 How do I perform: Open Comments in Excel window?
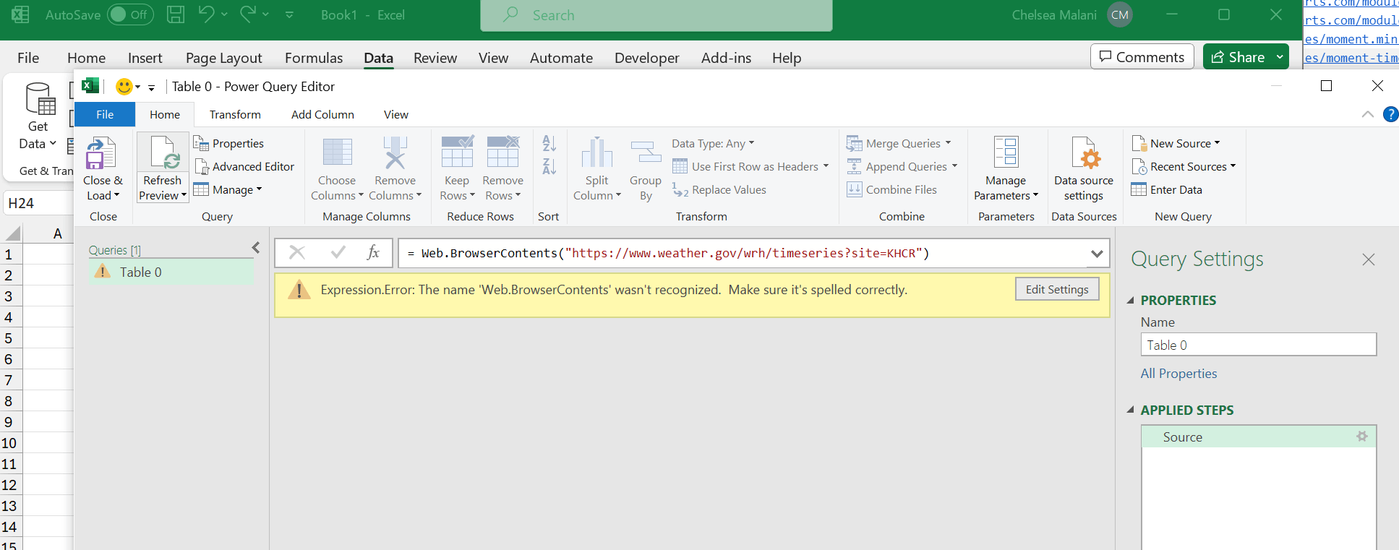tap(1142, 56)
